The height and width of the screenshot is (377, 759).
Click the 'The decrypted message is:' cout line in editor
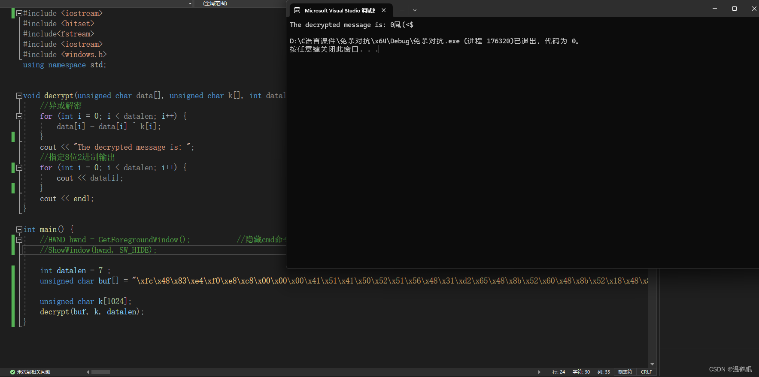[117, 147]
